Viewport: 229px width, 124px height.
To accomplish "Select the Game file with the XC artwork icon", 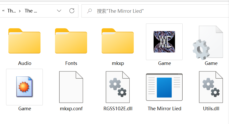I will [164, 42].
